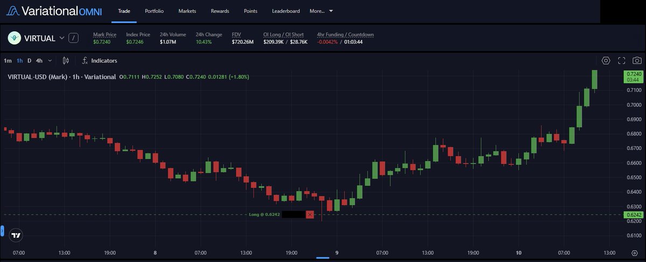
Task: Select the 4h timeframe
Action: pos(39,61)
